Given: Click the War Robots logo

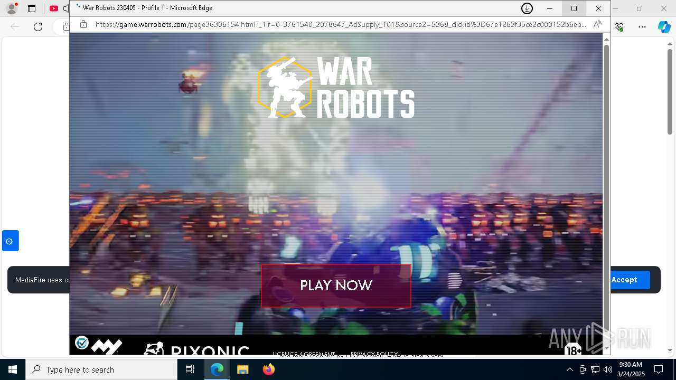Looking at the screenshot, I should pyautogui.click(x=336, y=87).
